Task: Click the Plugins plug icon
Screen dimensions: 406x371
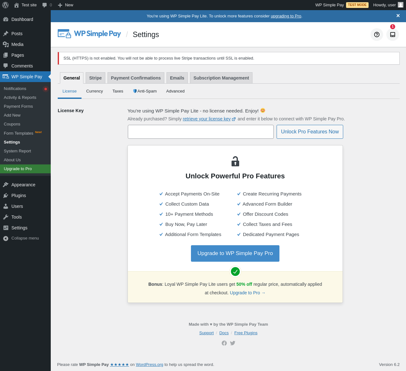Action: (x=6, y=195)
